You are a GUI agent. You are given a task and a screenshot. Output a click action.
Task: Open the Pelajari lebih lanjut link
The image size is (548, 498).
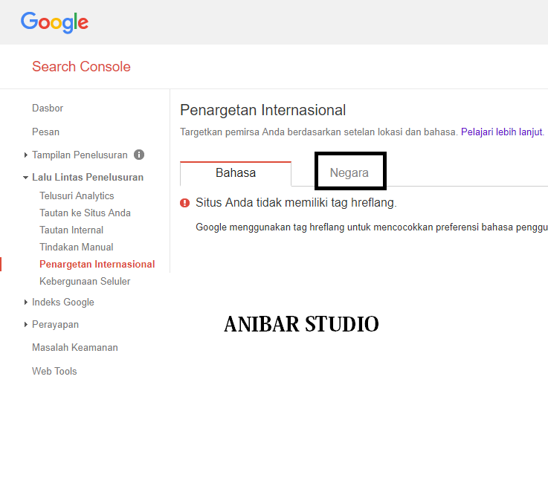[x=502, y=132]
